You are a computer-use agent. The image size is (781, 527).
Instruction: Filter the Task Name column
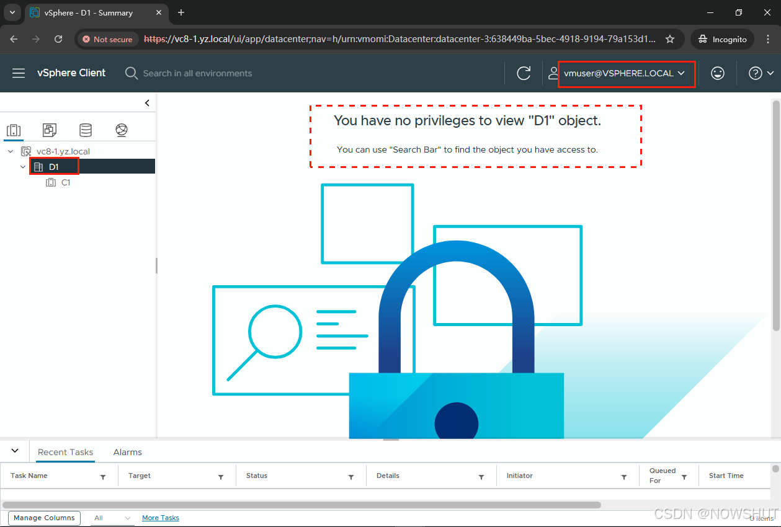pyautogui.click(x=103, y=477)
